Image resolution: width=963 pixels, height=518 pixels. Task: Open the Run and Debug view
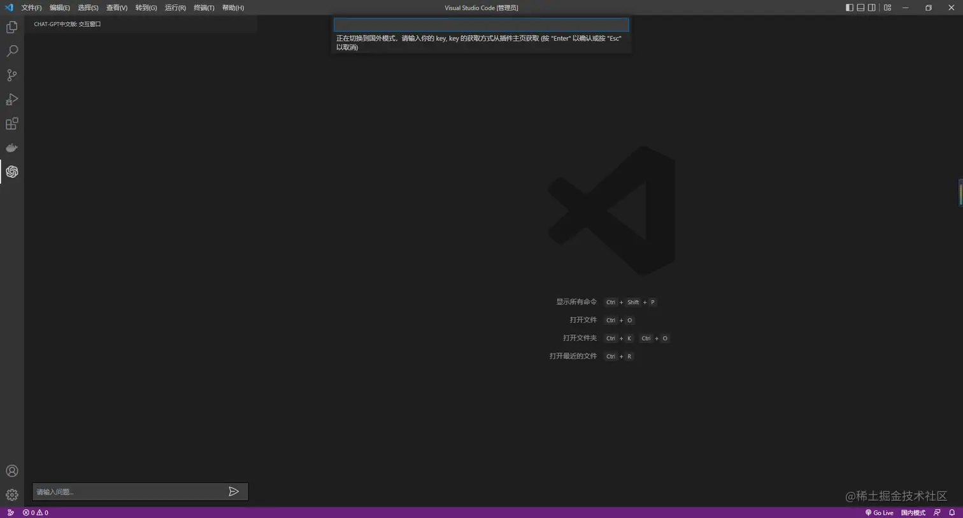(12, 99)
